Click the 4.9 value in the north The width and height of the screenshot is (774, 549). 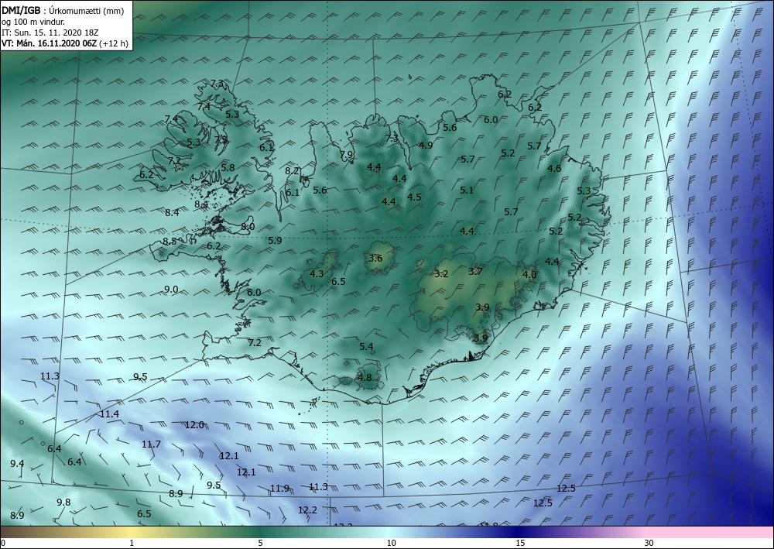click(x=426, y=145)
